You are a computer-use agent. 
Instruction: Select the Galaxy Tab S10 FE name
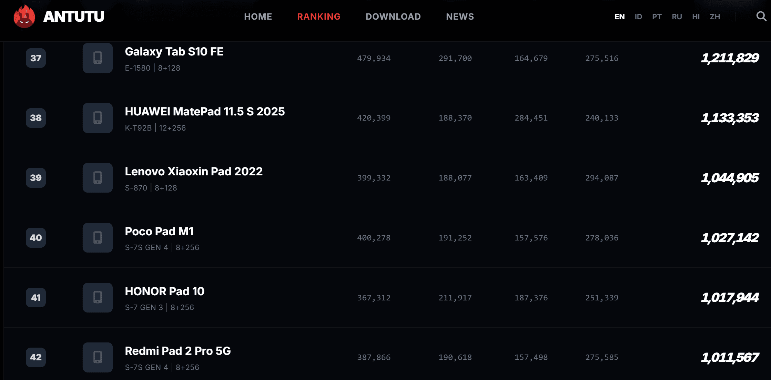(174, 52)
